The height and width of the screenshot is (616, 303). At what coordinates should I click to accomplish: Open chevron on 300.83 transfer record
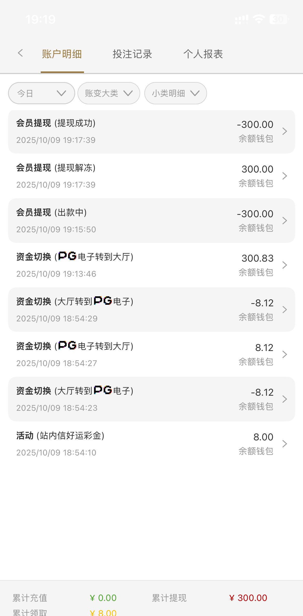285,265
